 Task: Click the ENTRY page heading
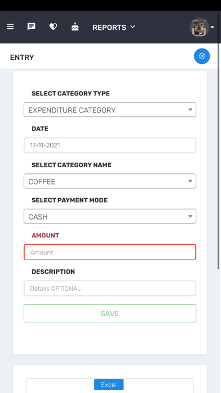[x=22, y=58]
